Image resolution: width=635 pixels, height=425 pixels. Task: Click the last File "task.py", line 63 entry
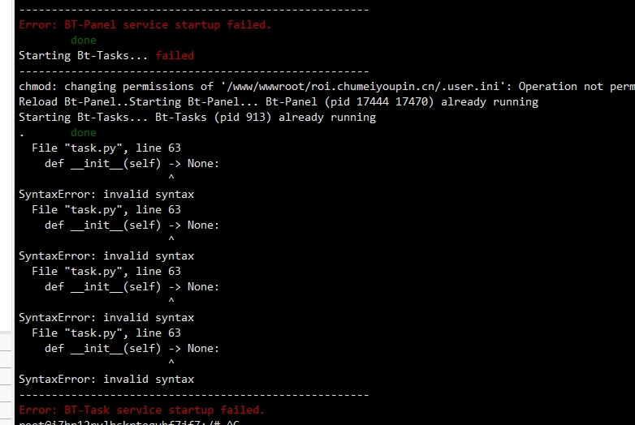106,333
